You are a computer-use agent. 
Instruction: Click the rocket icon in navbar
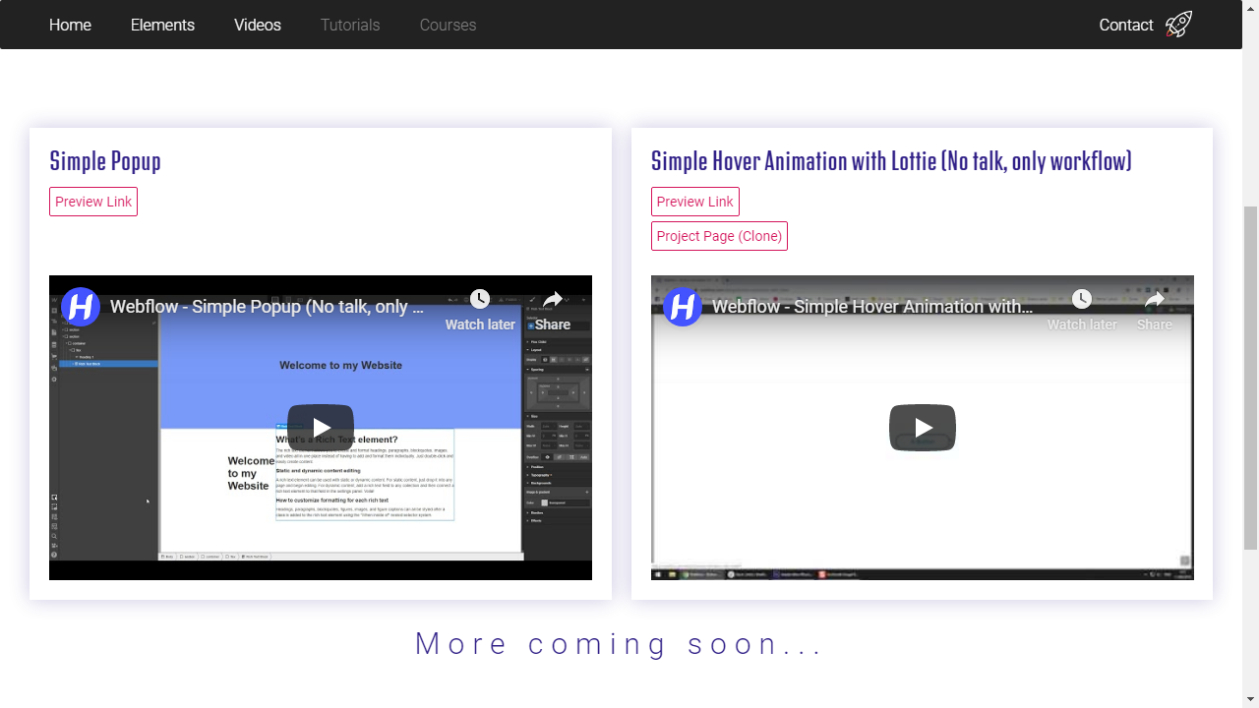(1178, 25)
